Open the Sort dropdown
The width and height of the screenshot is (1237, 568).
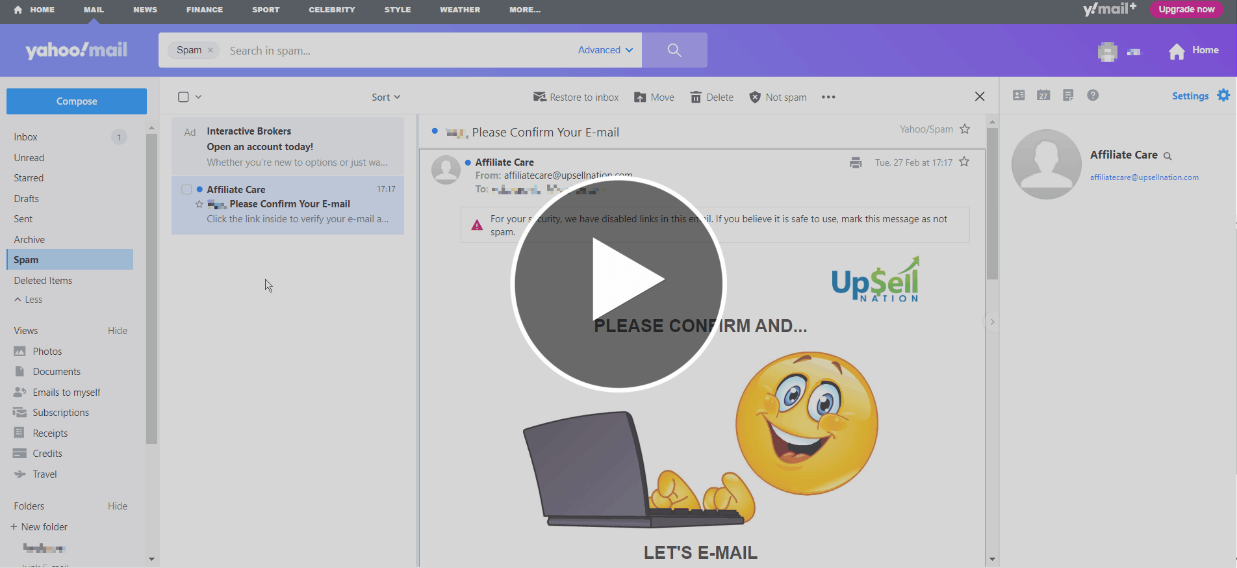386,97
